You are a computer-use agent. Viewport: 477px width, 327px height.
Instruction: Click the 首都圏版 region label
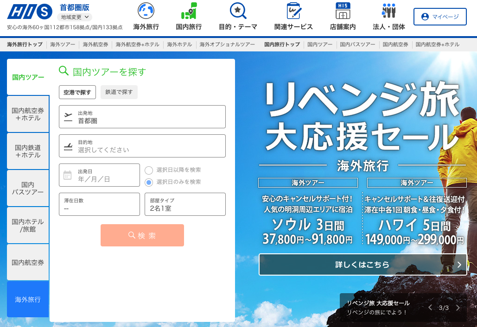point(75,7)
